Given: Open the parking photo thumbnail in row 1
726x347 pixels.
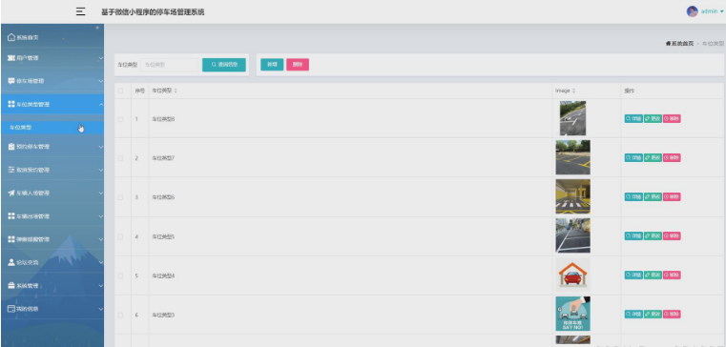Looking at the screenshot, I should pyautogui.click(x=572, y=118).
